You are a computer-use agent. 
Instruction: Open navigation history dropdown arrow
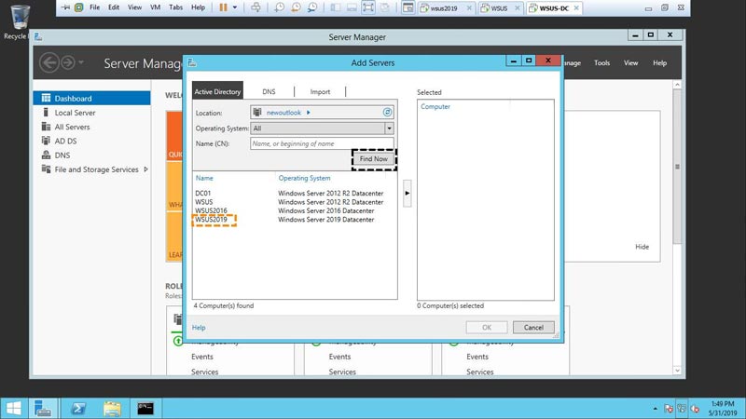tap(81, 62)
